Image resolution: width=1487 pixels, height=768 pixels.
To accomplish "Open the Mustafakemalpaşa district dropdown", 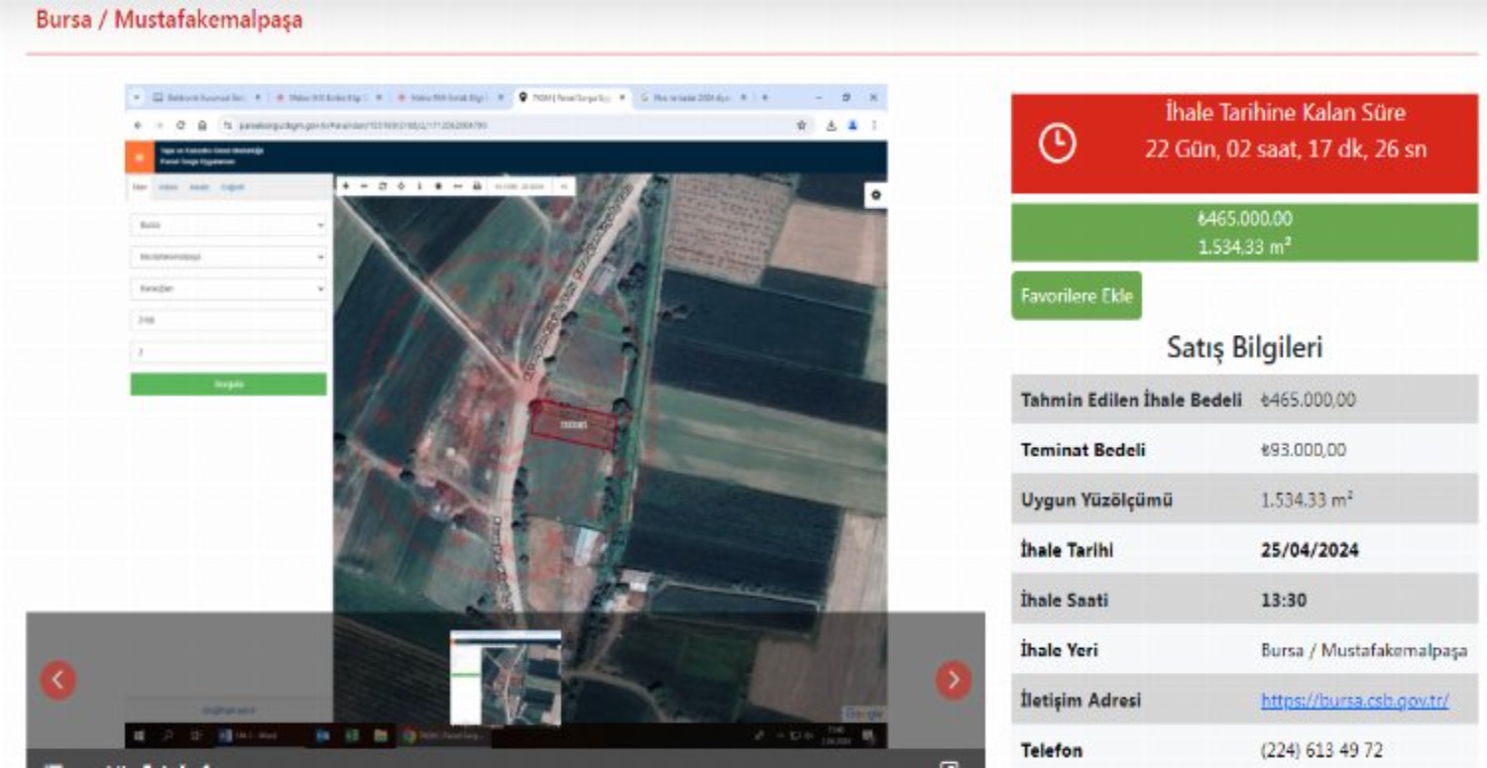I will click(x=228, y=257).
